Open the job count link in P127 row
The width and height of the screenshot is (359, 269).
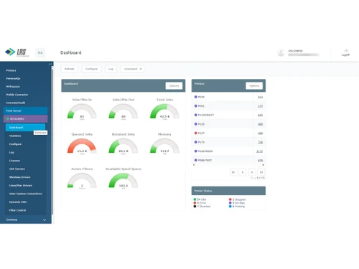pyautogui.click(x=261, y=133)
